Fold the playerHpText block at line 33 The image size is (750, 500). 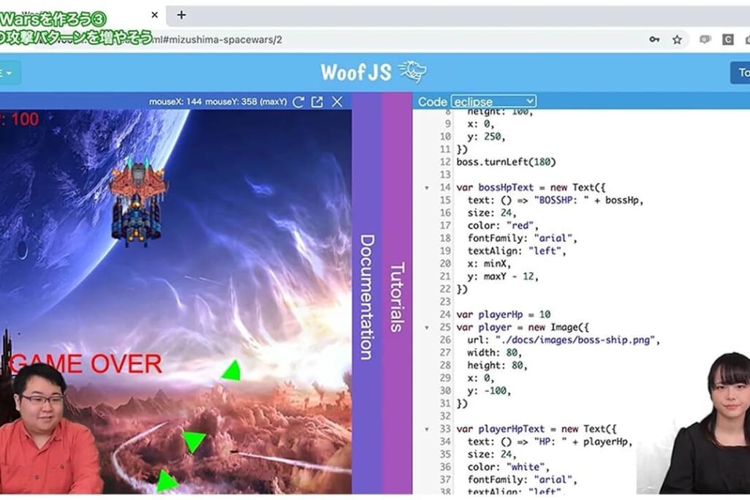tap(427, 429)
